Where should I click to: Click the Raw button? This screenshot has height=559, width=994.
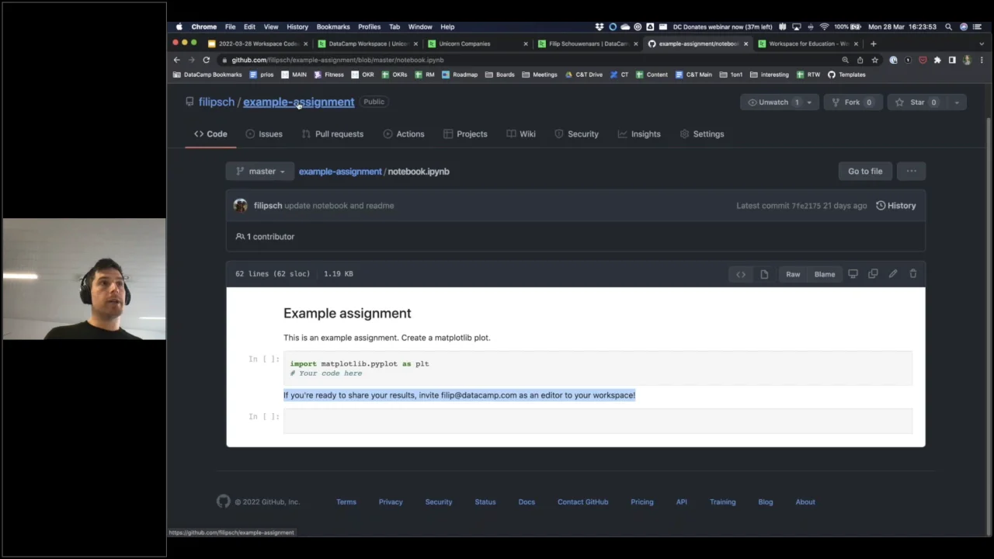click(x=793, y=274)
